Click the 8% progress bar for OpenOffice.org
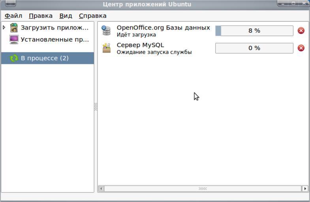310x202 pixels. pyautogui.click(x=254, y=31)
